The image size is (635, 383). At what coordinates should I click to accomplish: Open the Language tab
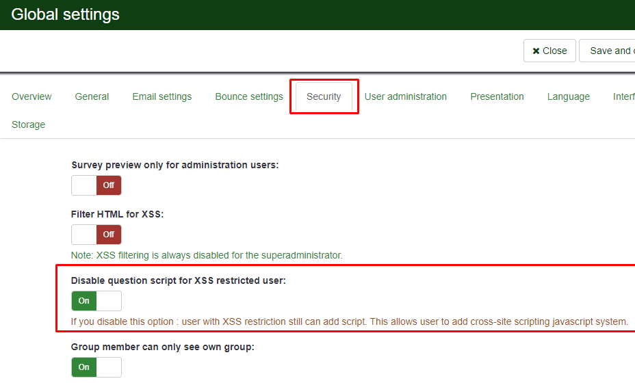click(568, 96)
